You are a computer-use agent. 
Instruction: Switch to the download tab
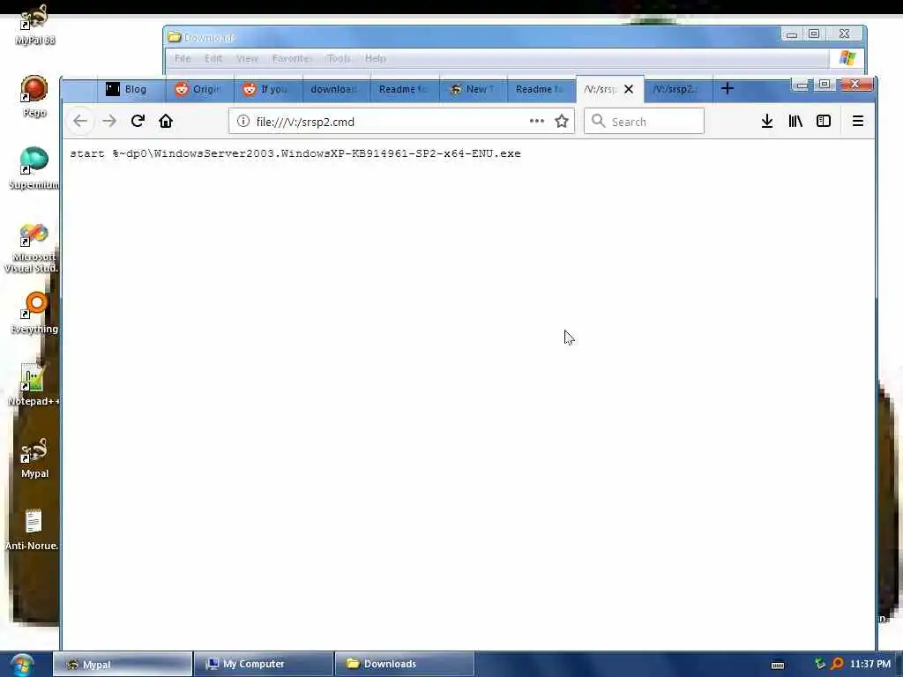[335, 89]
